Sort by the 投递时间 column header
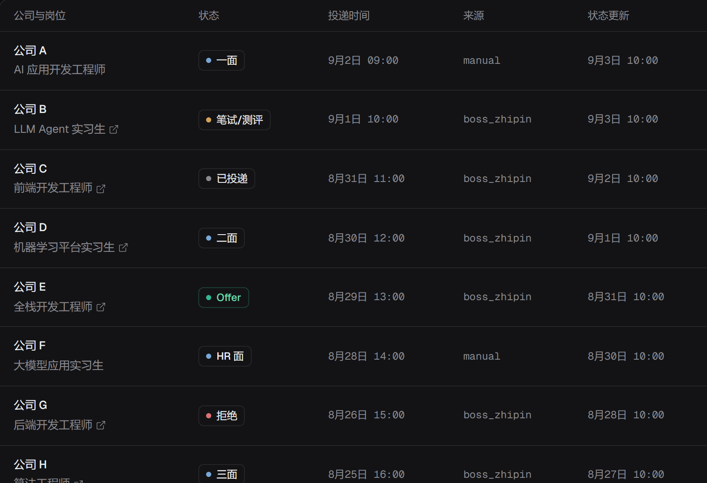The height and width of the screenshot is (483, 707). click(349, 16)
